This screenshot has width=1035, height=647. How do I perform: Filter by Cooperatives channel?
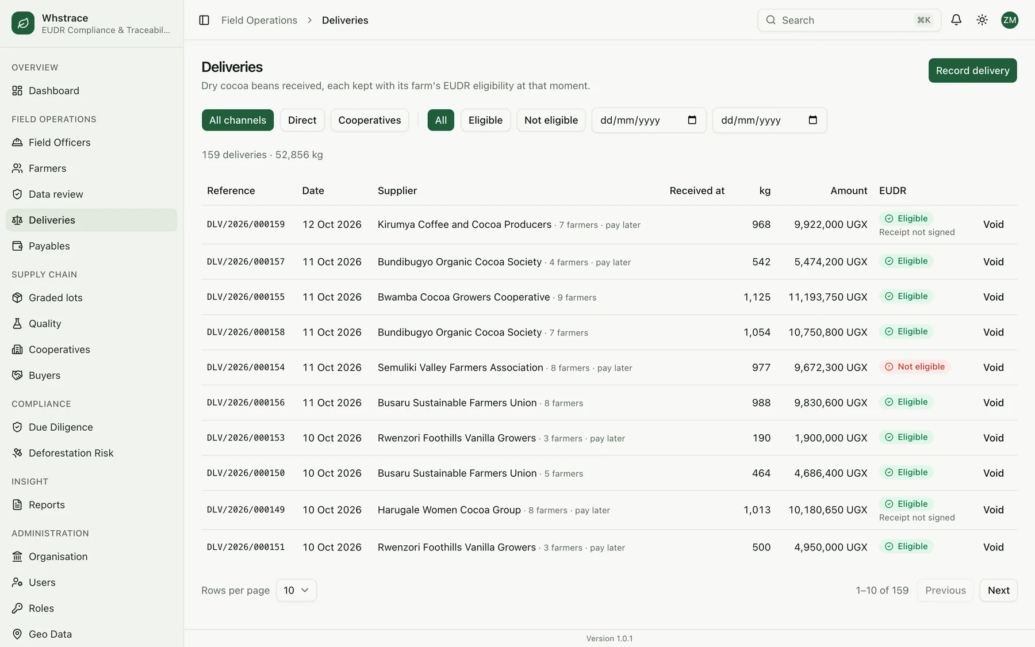(370, 120)
